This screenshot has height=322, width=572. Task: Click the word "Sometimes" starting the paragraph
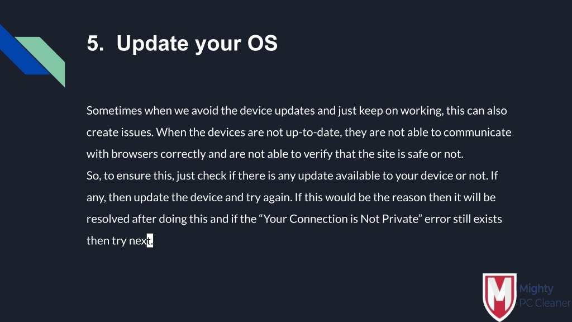click(114, 111)
